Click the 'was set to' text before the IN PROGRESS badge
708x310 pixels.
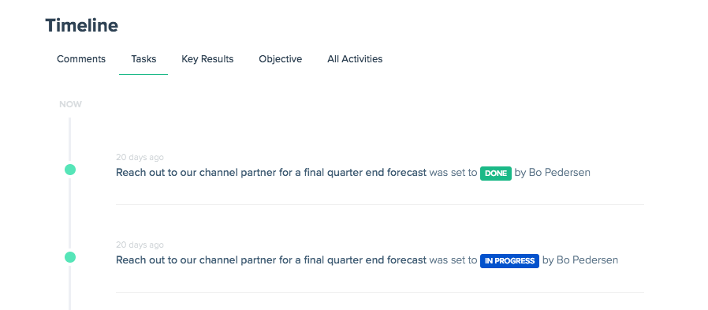(x=453, y=260)
